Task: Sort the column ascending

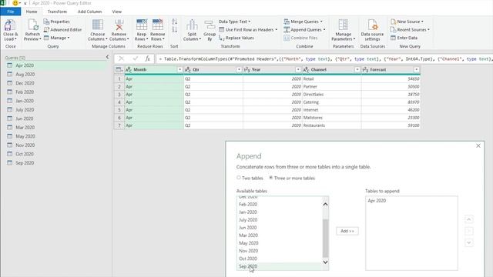Action: pos(175,22)
